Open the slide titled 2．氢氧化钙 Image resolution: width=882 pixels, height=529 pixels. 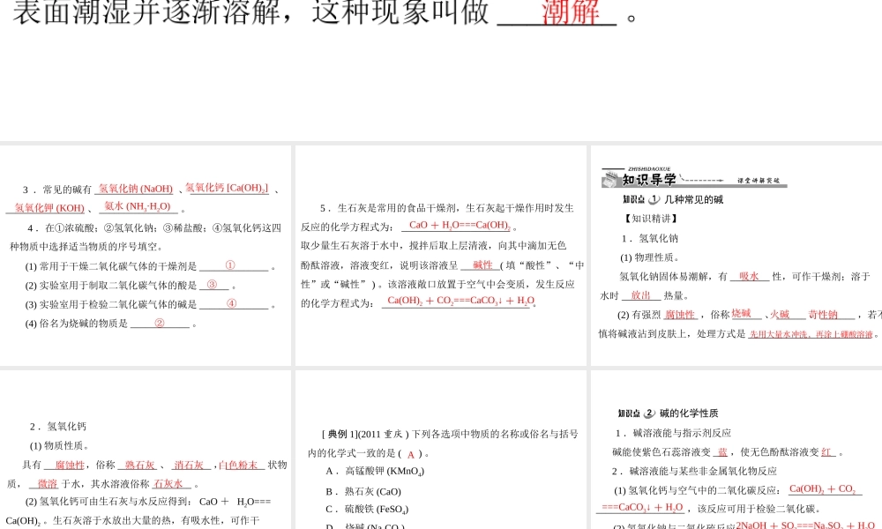coord(146,450)
